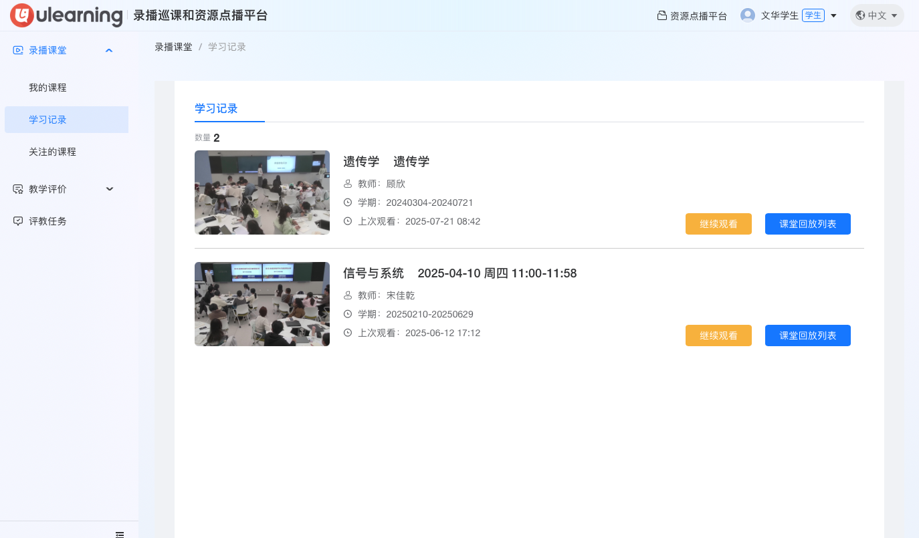Screen dimensions: 919x538
Task: Open the 文华学生 account dropdown arrow
Action: pos(833,16)
